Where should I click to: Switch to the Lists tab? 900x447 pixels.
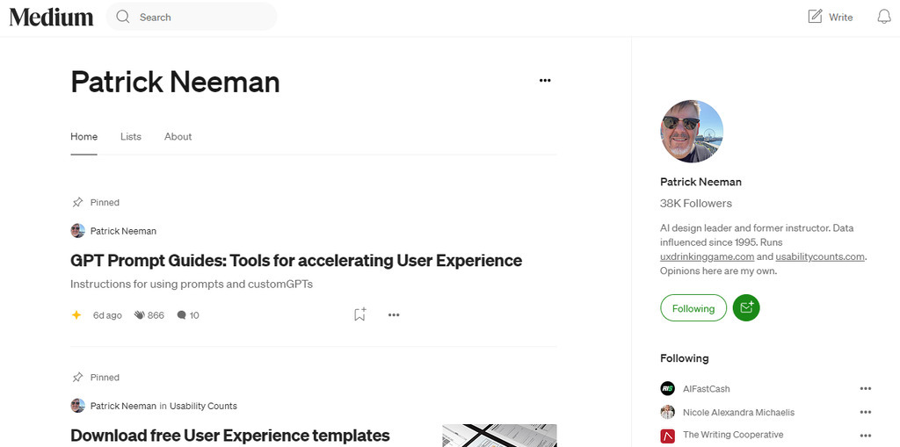(131, 137)
